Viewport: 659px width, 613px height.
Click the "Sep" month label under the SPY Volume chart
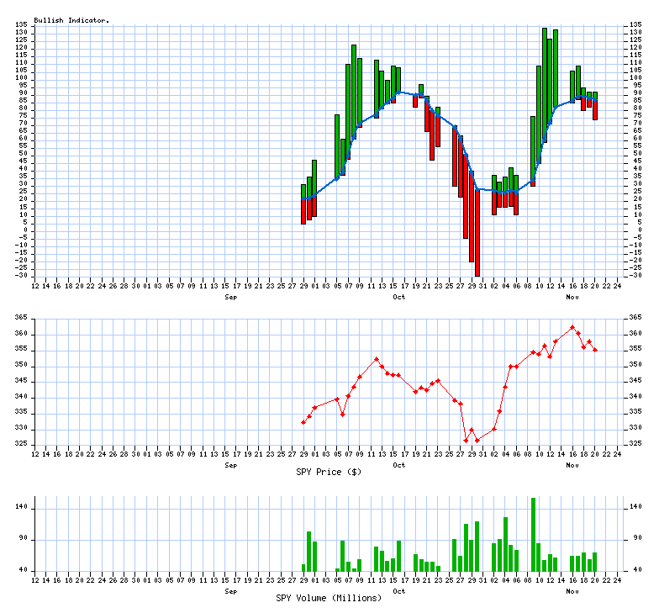click(230, 591)
